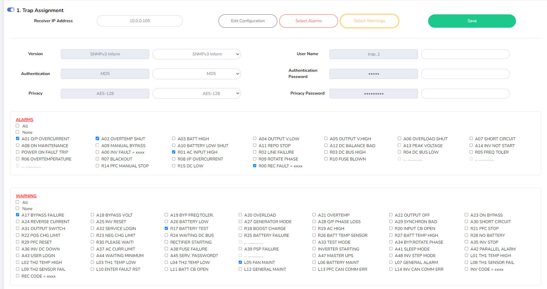Enable R20 INPUT CB OPEN warning
Viewport: 547px width, 289px height.
[391, 228]
